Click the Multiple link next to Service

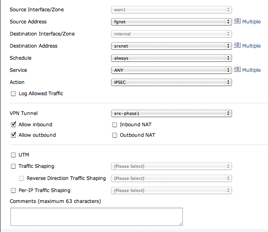tap(251, 70)
